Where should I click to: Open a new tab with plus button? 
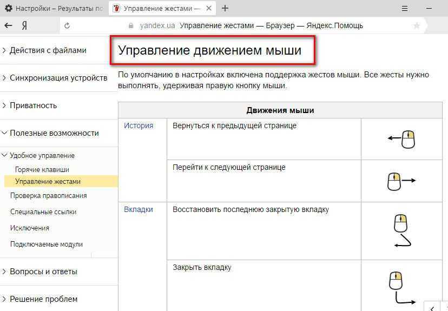pos(225,8)
